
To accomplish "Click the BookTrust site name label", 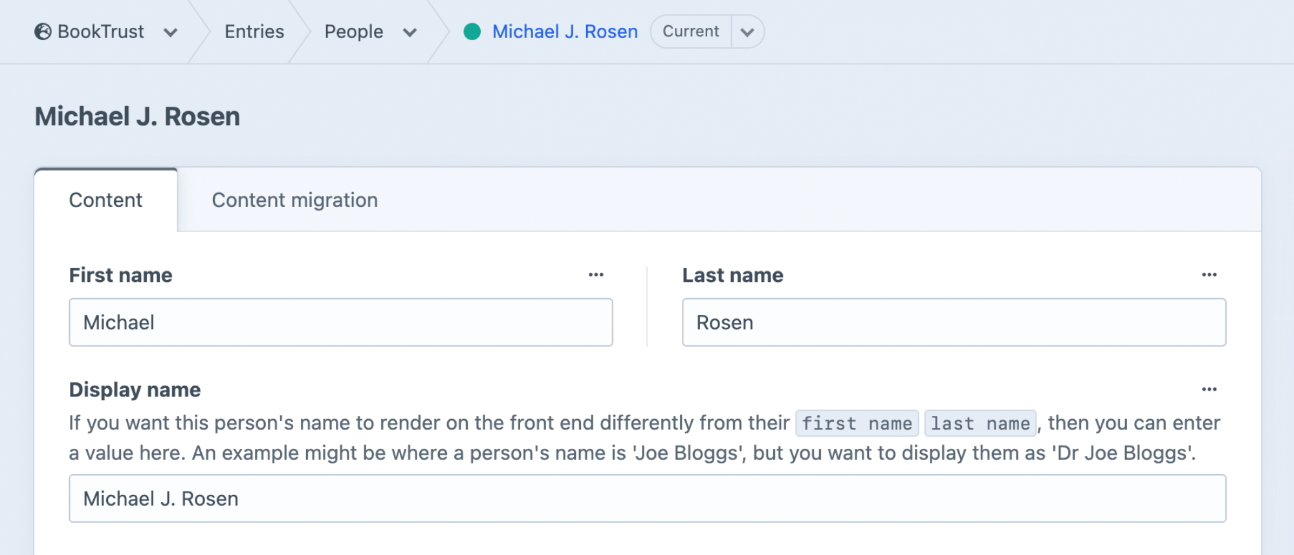I will (x=101, y=32).
